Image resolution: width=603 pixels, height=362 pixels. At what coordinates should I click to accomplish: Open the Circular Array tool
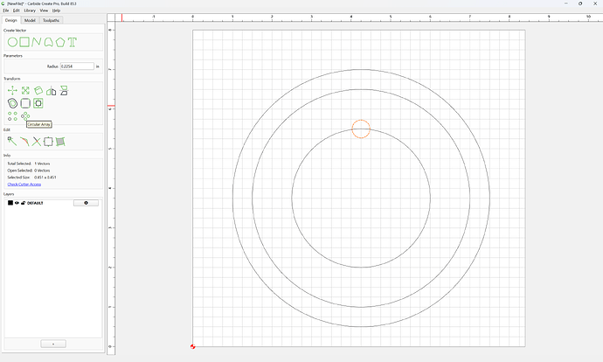[x=25, y=115]
